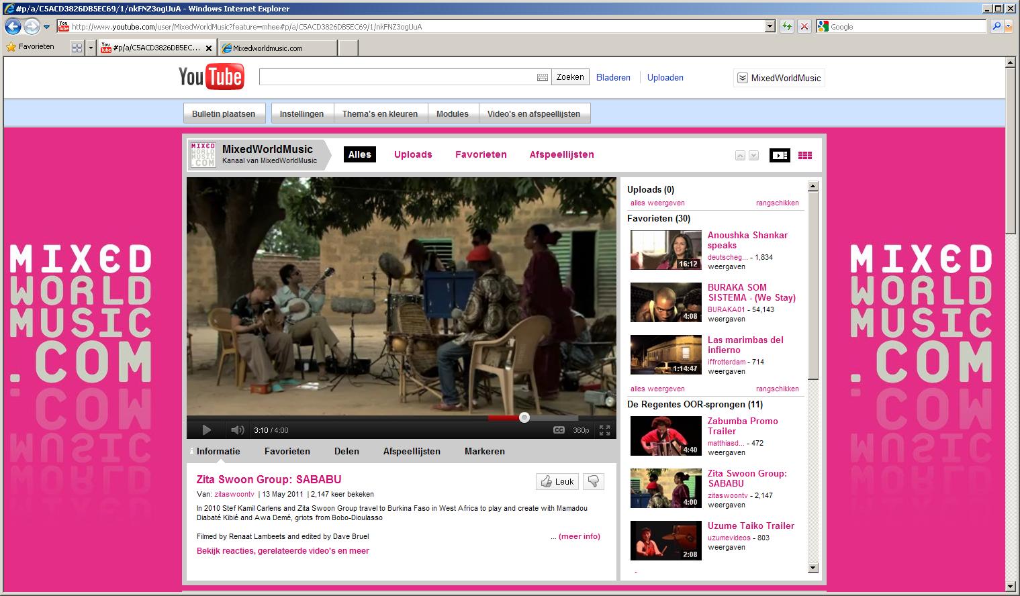The image size is (1020, 596).
Task: Switch to grid view layout icon
Action: tap(805, 155)
